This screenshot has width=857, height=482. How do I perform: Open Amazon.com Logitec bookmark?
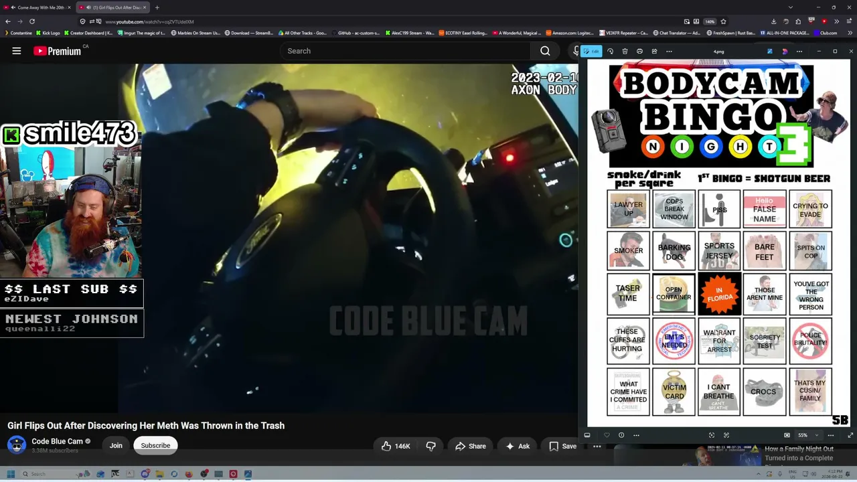click(570, 33)
